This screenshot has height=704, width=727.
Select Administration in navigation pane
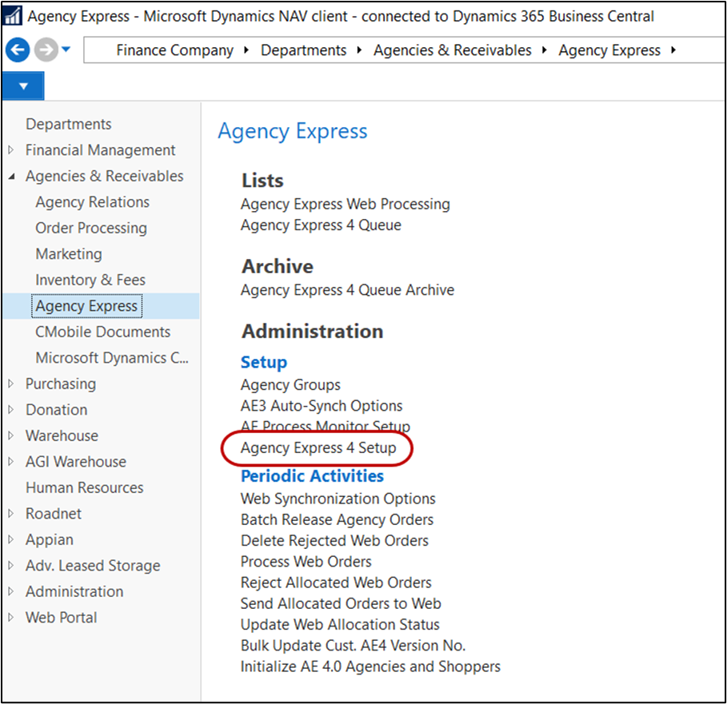click(74, 591)
